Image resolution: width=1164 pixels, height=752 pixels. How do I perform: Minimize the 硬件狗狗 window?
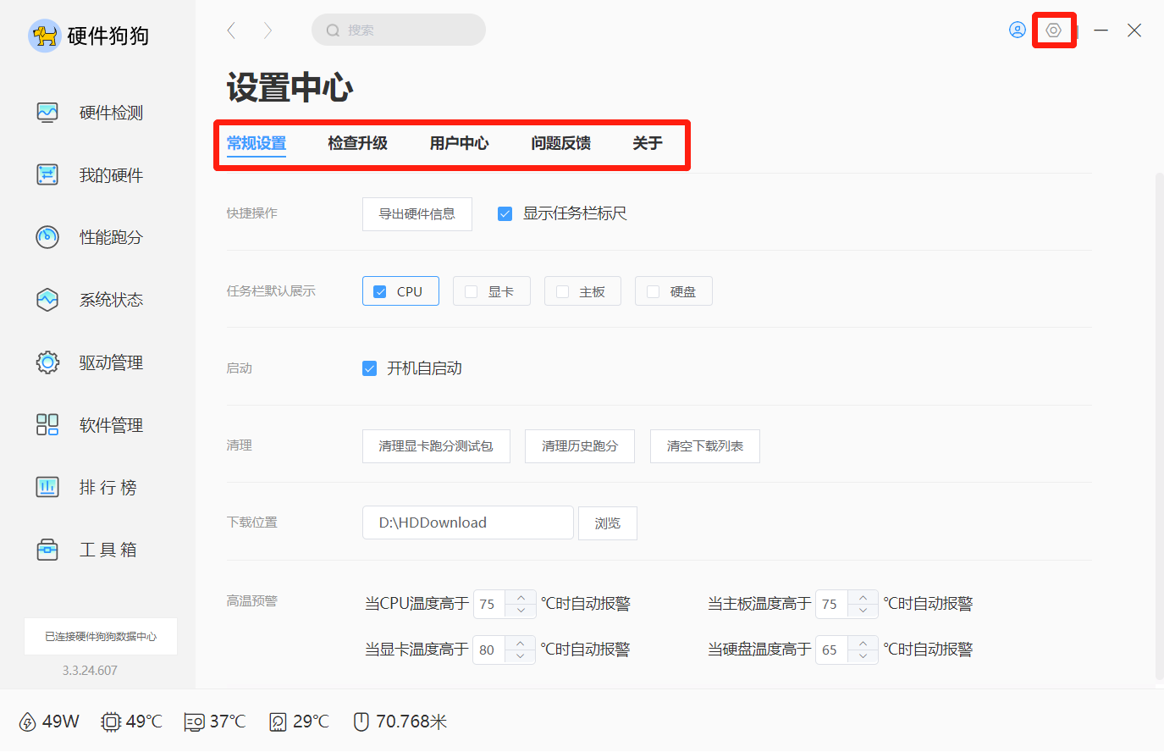click(x=1101, y=30)
